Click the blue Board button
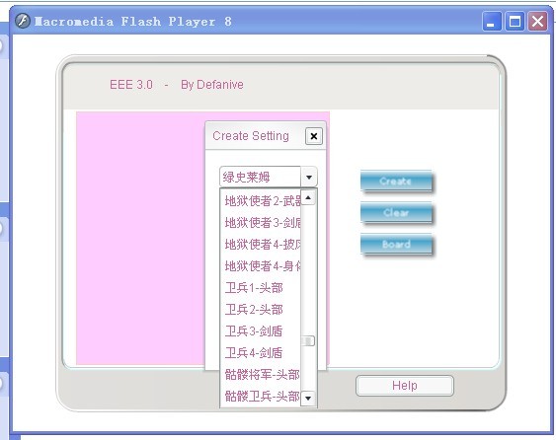 pos(396,244)
